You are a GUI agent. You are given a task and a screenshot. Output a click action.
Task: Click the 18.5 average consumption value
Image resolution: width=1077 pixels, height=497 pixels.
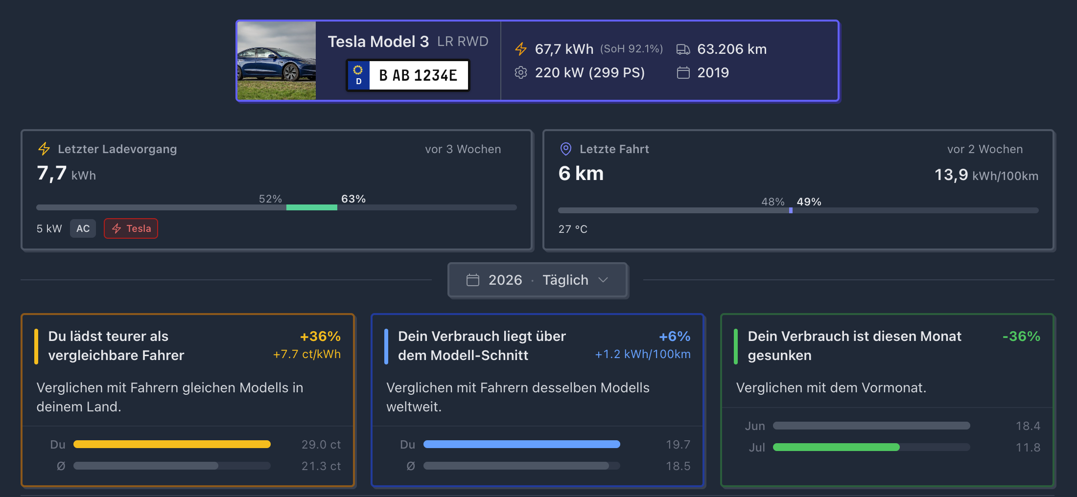point(678,466)
